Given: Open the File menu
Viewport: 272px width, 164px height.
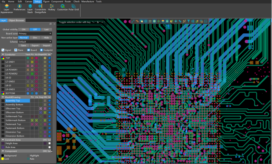Looking at the screenshot, I should click(3, 2).
